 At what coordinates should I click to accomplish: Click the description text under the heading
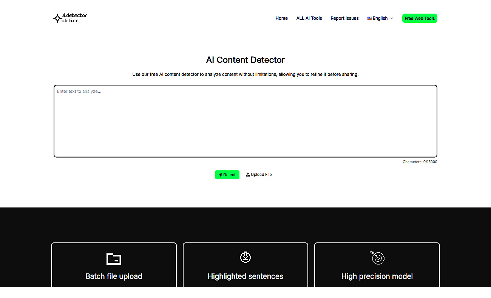246,74
